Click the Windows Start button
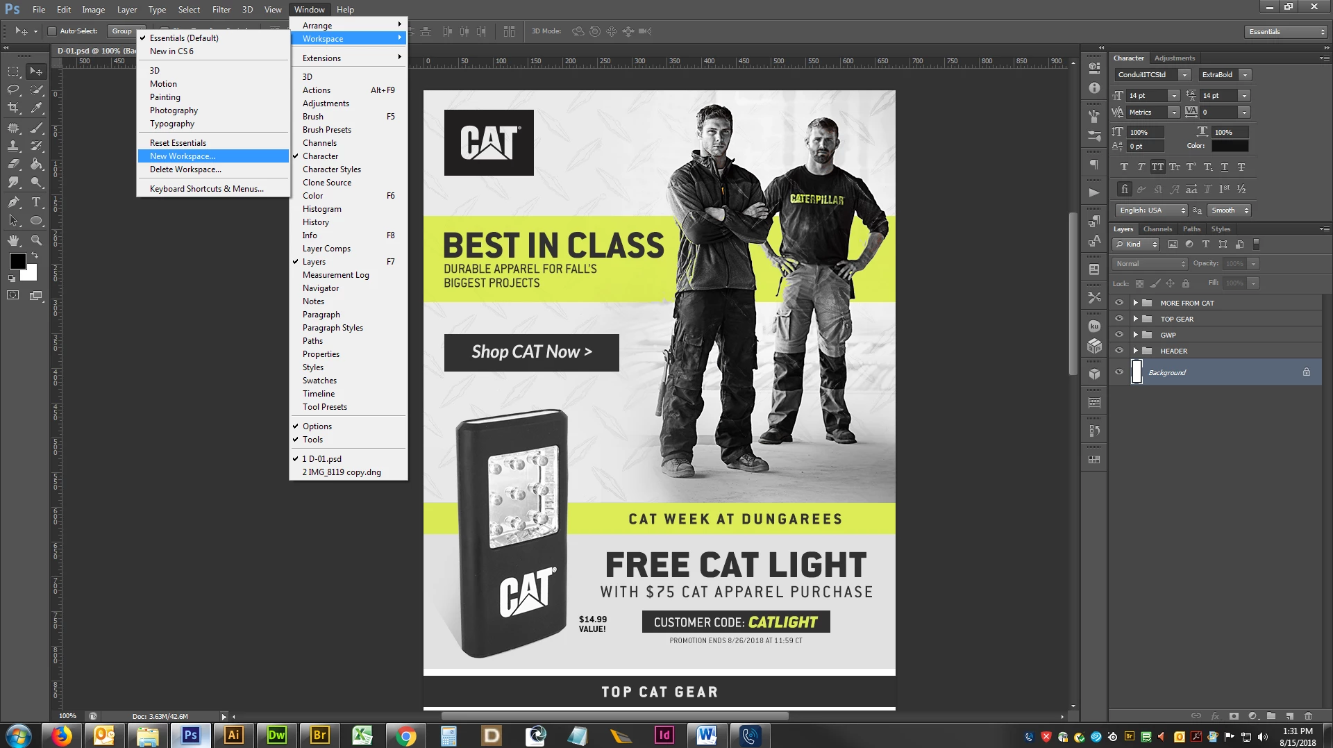1333x748 pixels. pyautogui.click(x=18, y=735)
